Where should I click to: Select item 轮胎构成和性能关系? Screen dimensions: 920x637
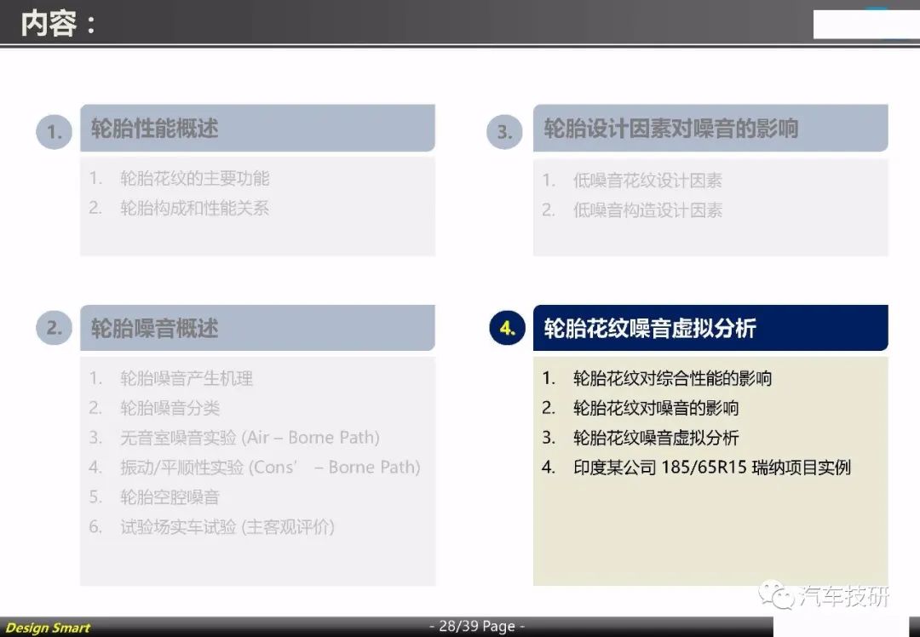[x=194, y=209]
